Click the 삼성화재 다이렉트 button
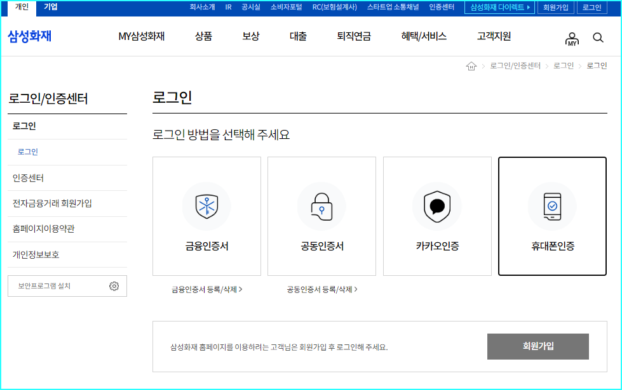This screenshot has height=390, width=622. click(x=499, y=7)
